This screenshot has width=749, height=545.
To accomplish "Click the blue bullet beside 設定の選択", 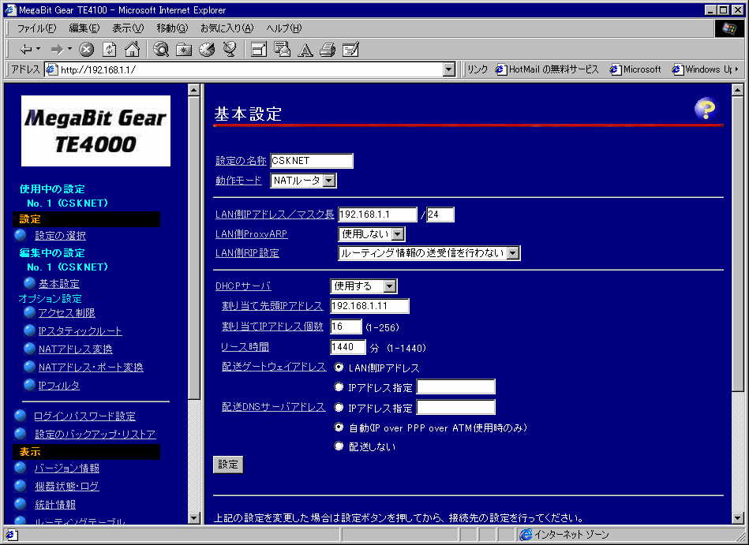I will pyautogui.click(x=20, y=235).
